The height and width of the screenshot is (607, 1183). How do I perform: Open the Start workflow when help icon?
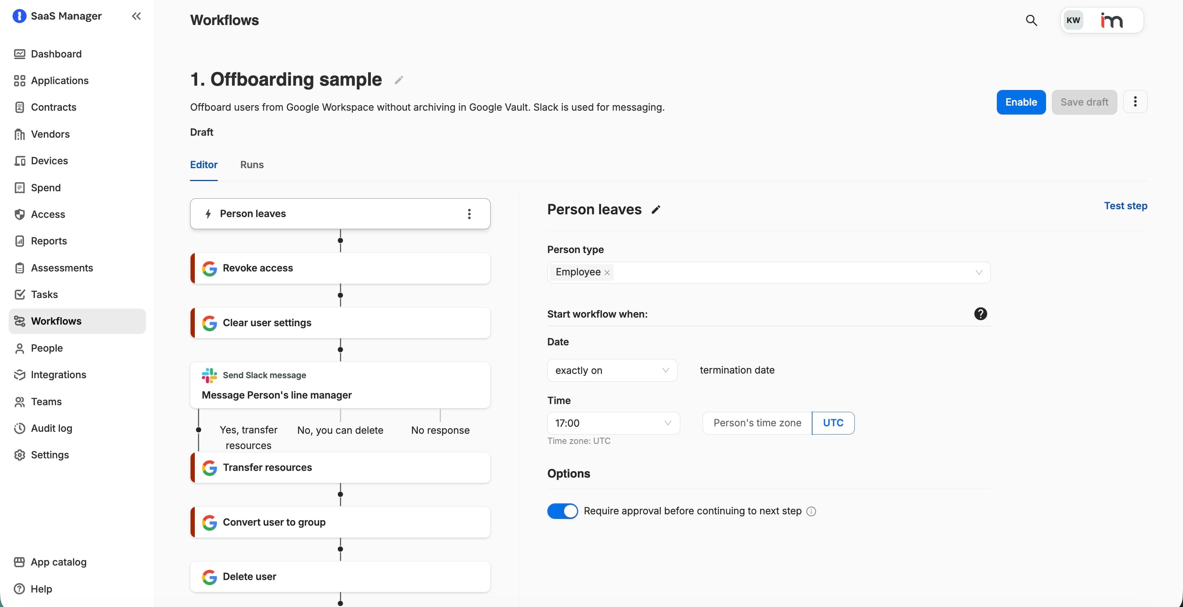[x=980, y=314]
